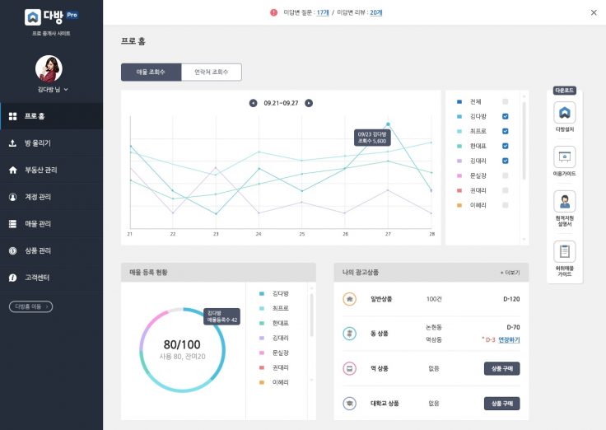This screenshot has width=606, height=430.
Task: Click the 다방 Pro logo
Action: [52, 16]
